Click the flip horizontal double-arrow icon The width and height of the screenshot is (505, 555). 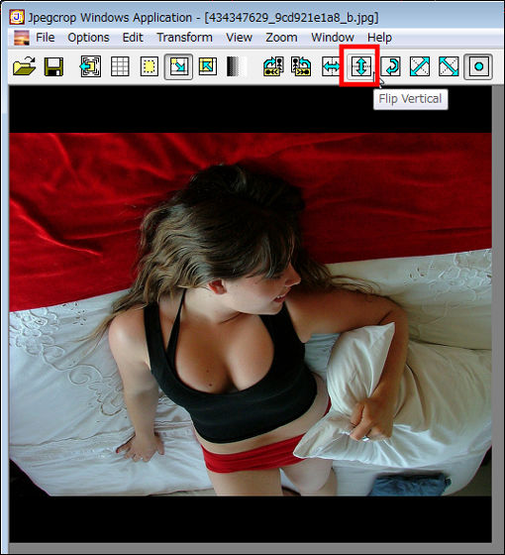[x=331, y=66]
